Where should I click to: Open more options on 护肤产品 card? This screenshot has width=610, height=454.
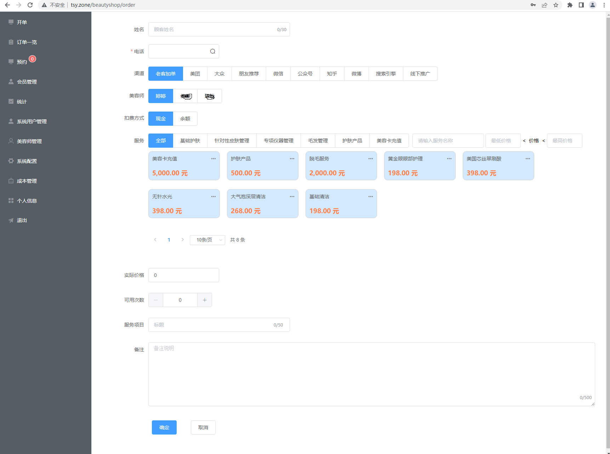[292, 159]
